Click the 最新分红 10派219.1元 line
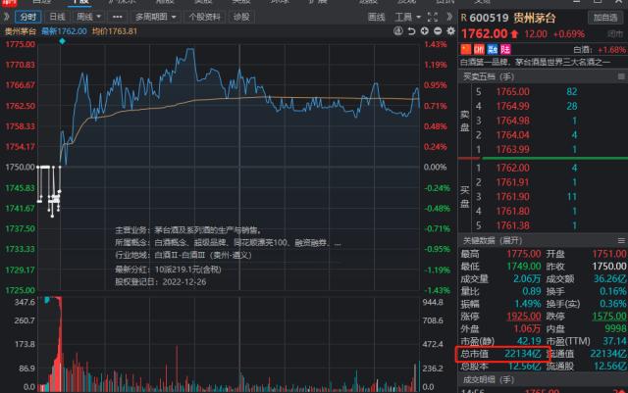The image size is (628, 393). 168,270
